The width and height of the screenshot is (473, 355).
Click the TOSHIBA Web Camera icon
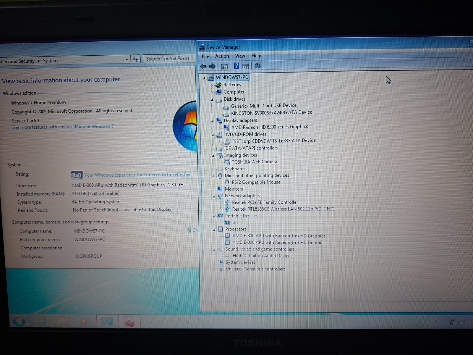[x=227, y=162]
